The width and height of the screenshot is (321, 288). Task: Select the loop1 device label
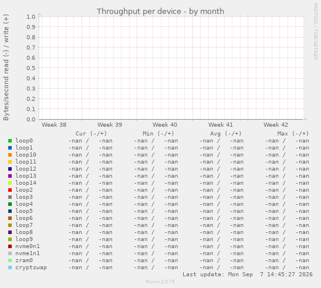click(x=24, y=148)
